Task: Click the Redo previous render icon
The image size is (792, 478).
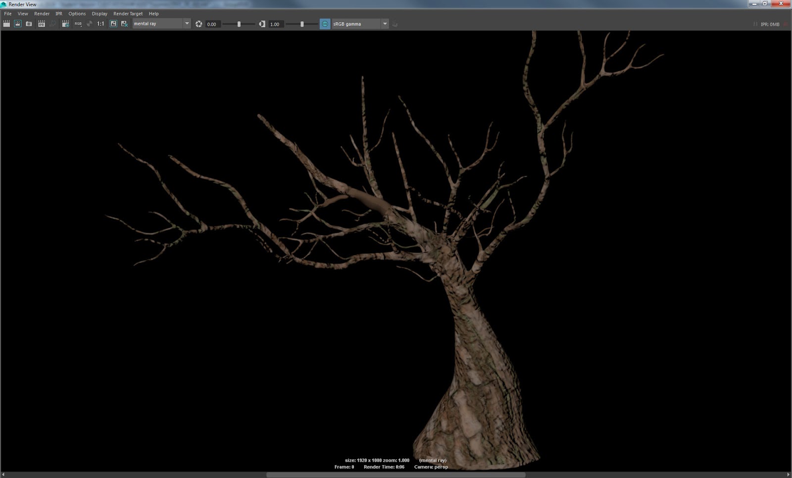Action: [18, 23]
